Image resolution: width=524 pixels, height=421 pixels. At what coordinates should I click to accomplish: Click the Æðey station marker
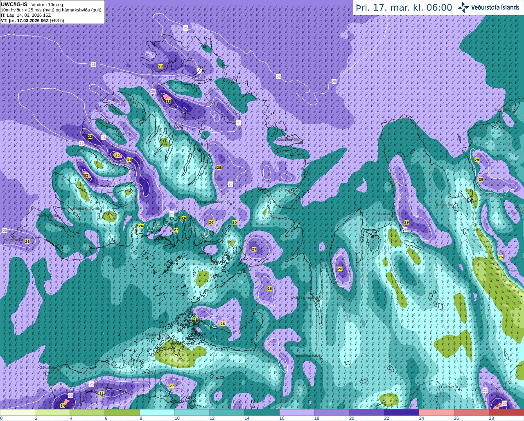(x=185, y=119)
